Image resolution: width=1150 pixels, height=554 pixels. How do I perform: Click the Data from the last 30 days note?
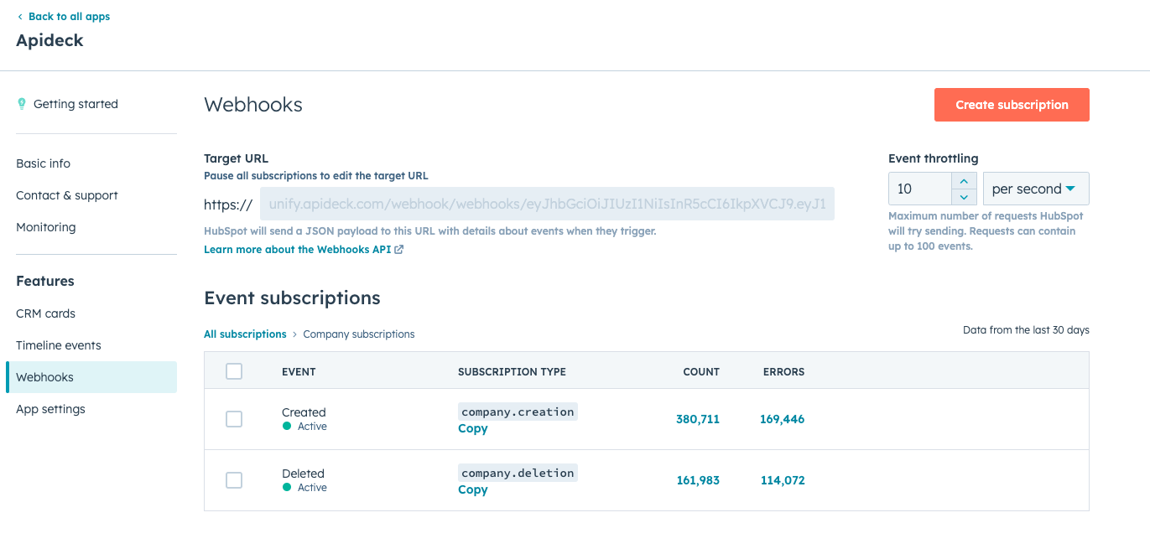tap(1026, 330)
